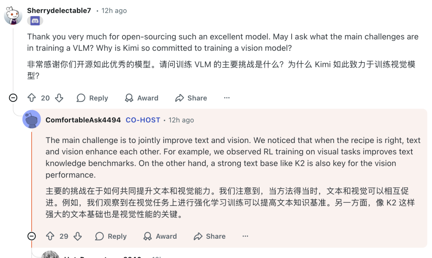Upvote Sherrydelectable7's question
Viewport: 432px width, 258px height.
point(32,98)
